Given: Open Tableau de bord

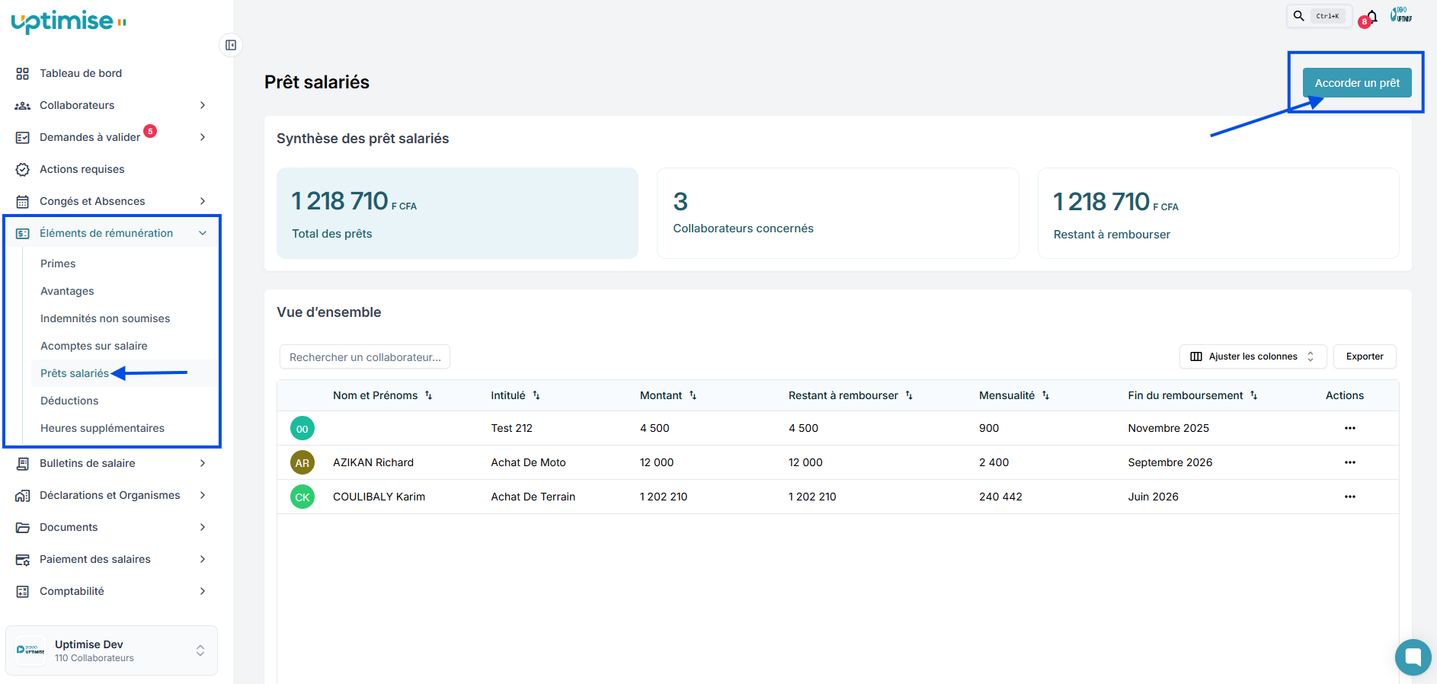Looking at the screenshot, I should [80, 73].
